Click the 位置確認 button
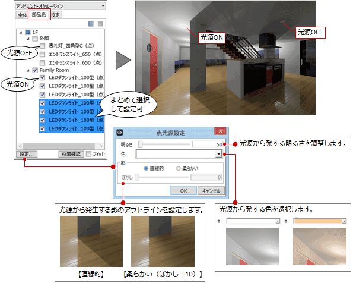Screen dimensions: 353x283 point(71,154)
